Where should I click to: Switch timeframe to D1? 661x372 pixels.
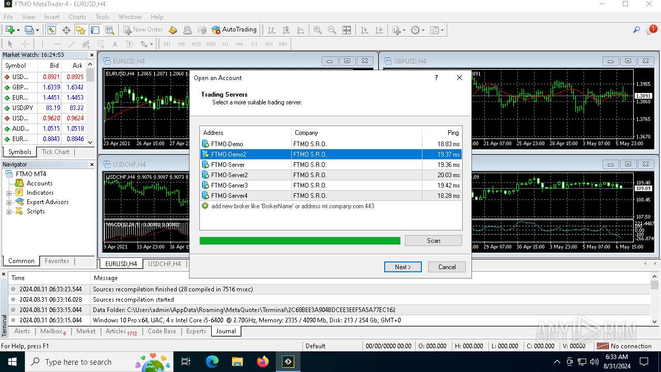click(254, 44)
